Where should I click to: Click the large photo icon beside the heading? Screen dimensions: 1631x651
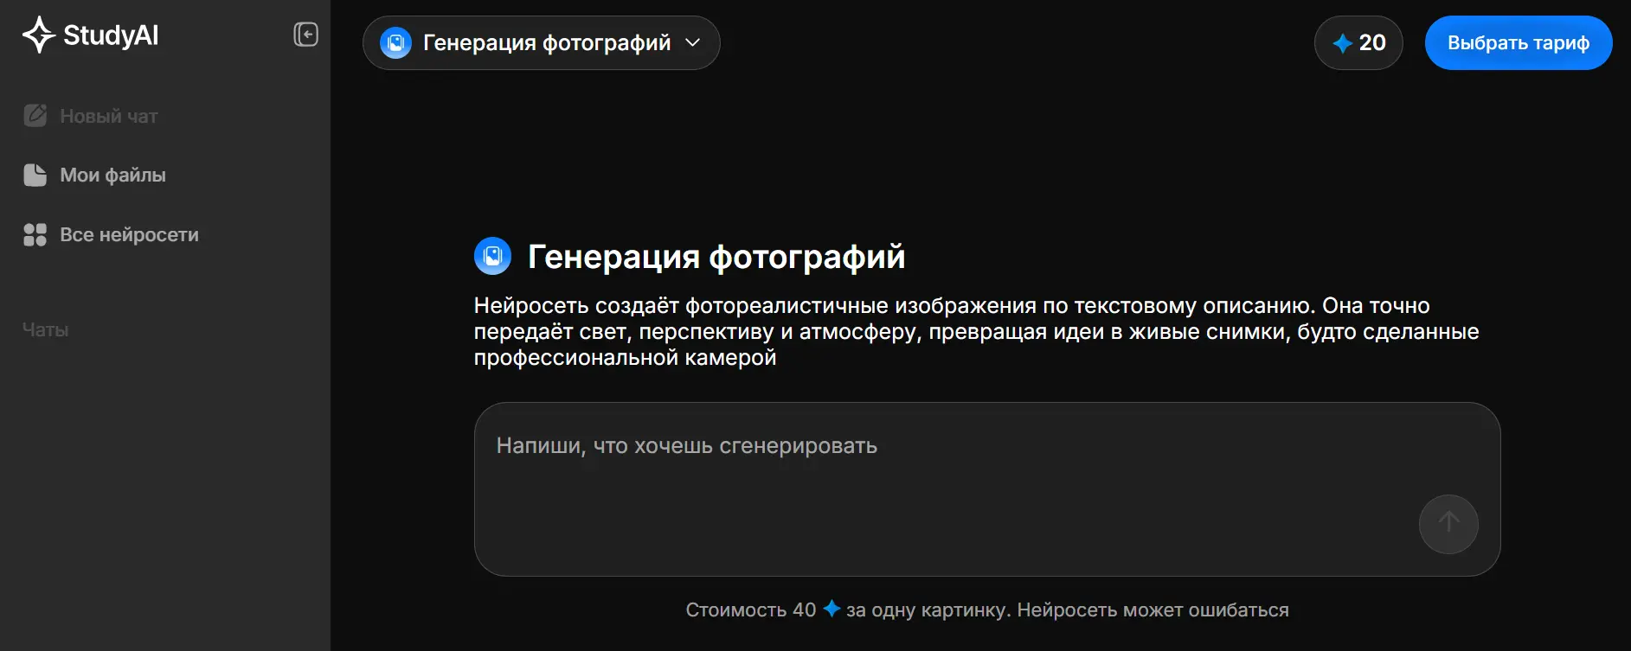click(x=493, y=257)
